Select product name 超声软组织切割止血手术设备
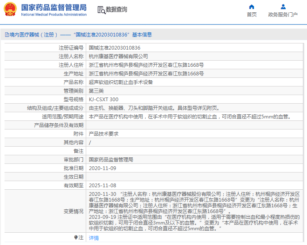 click(121, 82)
